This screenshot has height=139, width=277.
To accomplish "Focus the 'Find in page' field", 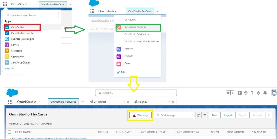I will coord(174,115).
